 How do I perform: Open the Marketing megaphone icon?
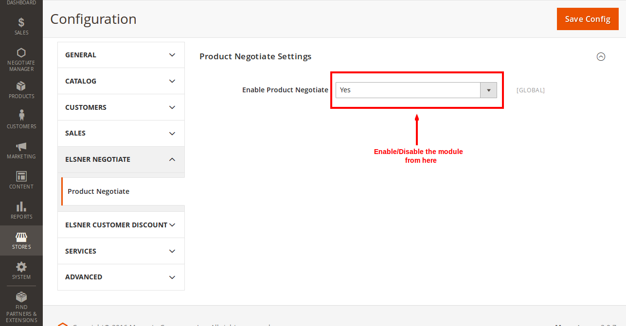[21, 146]
